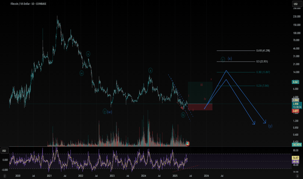This screenshot has width=303, height=179.
Task: Click the 2.864 grey price tag
Action: point(296,100)
